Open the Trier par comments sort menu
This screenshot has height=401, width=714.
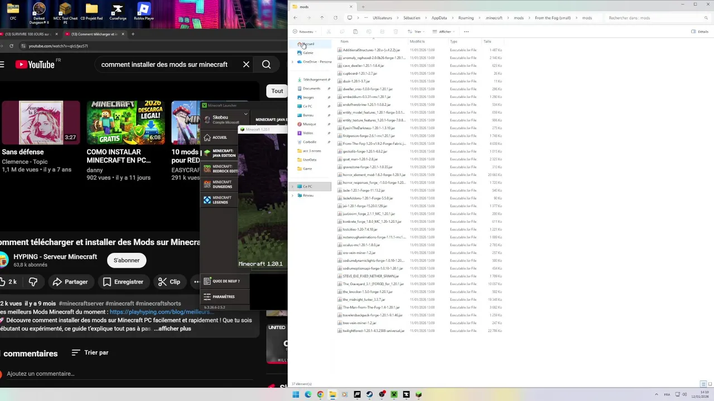(90, 353)
